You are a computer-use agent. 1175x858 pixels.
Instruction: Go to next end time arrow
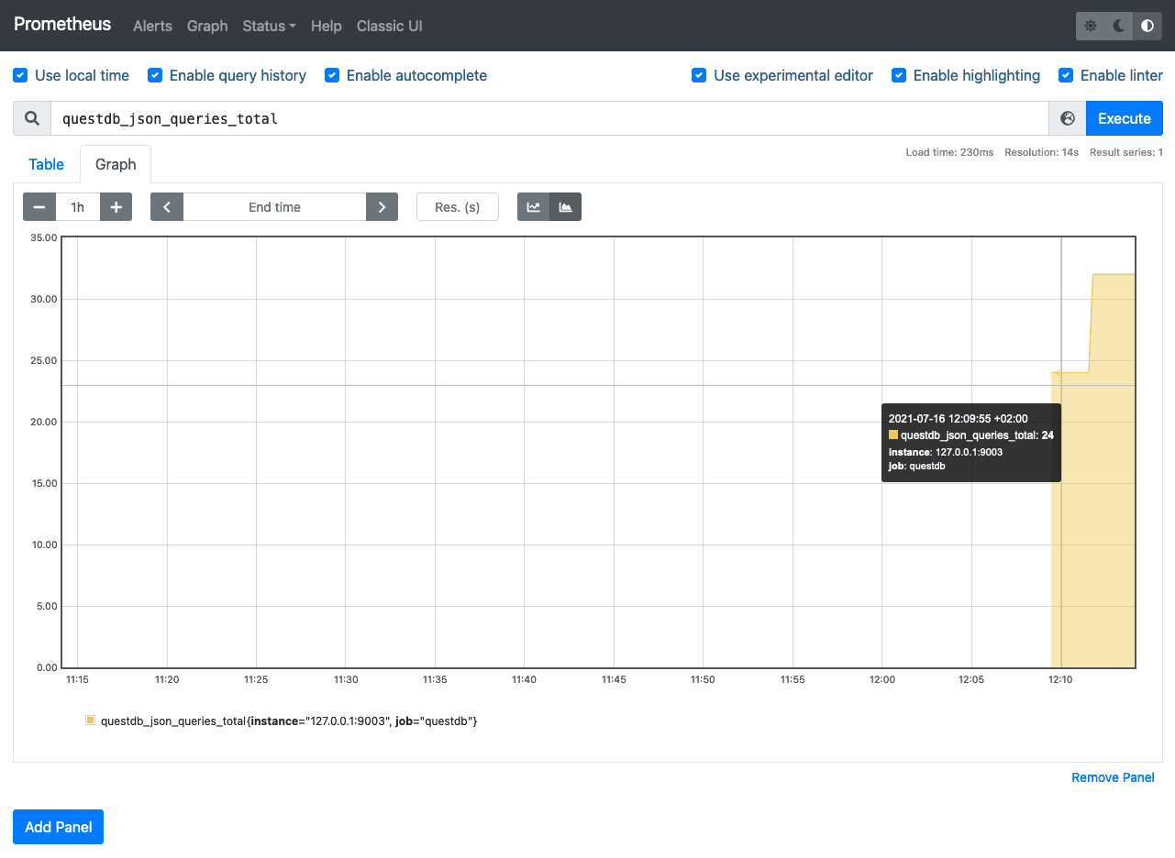point(382,207)
